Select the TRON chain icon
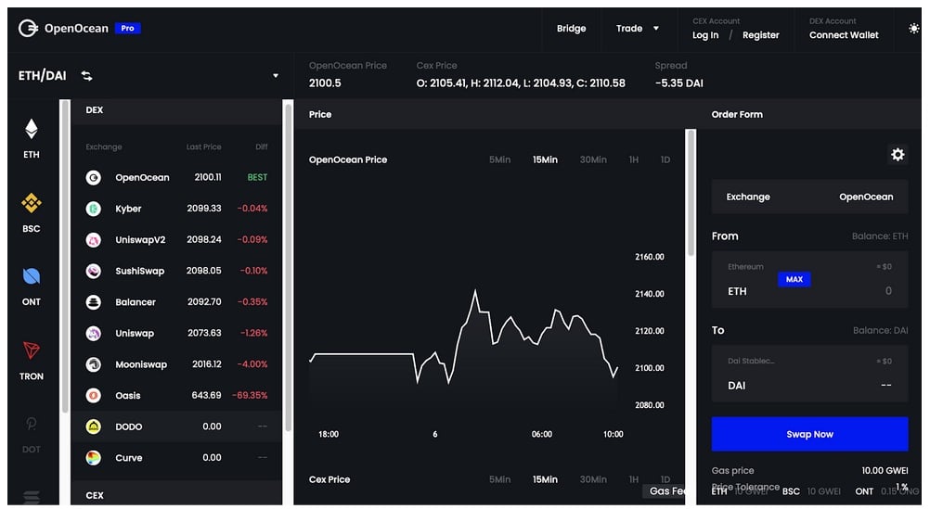 pyautogui.click(x=32, y=350)
